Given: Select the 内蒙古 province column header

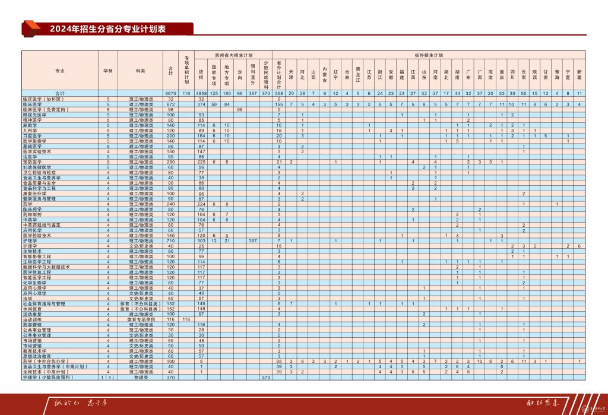Looking at the screenshot, I should coord(325,74).
